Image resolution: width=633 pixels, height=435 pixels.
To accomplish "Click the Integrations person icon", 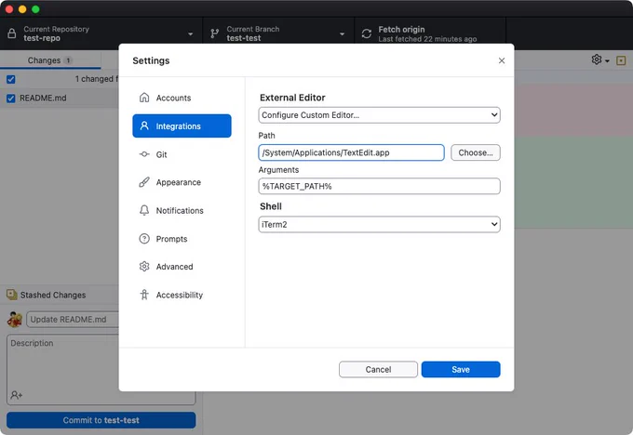I will coord(144,125).
